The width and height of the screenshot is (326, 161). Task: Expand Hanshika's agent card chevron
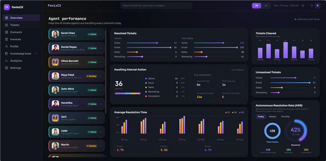point(101,104)
